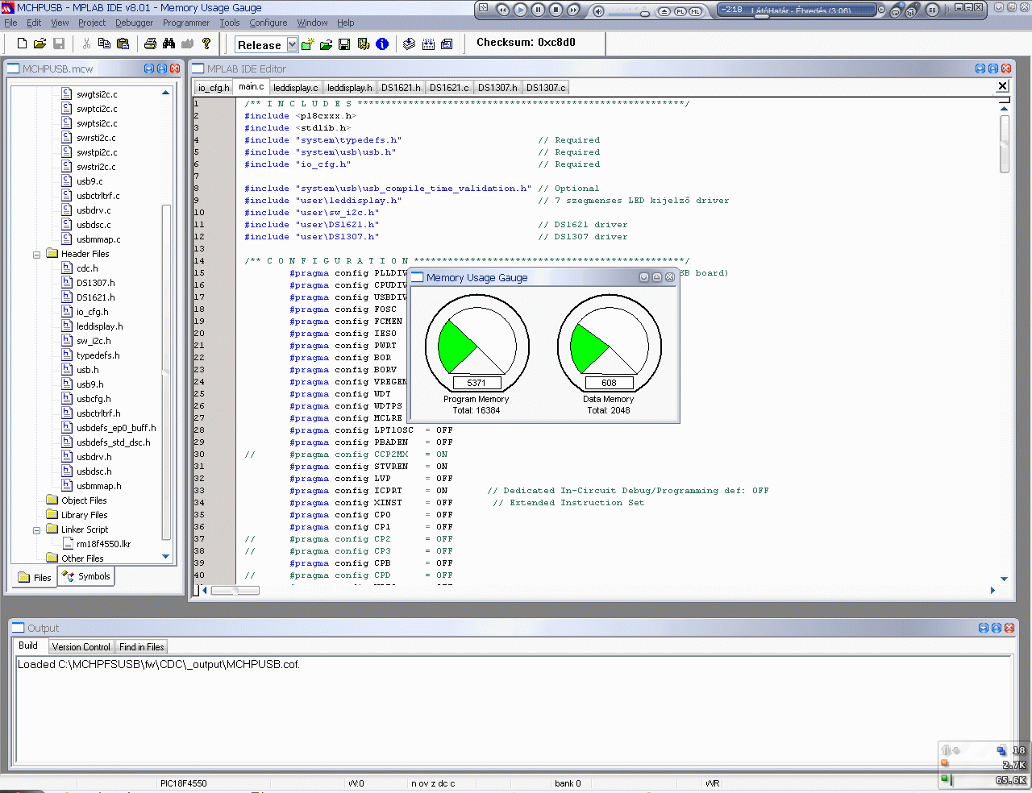Open the Project menu
The image size is (1032, 793).
pos(92,23)
